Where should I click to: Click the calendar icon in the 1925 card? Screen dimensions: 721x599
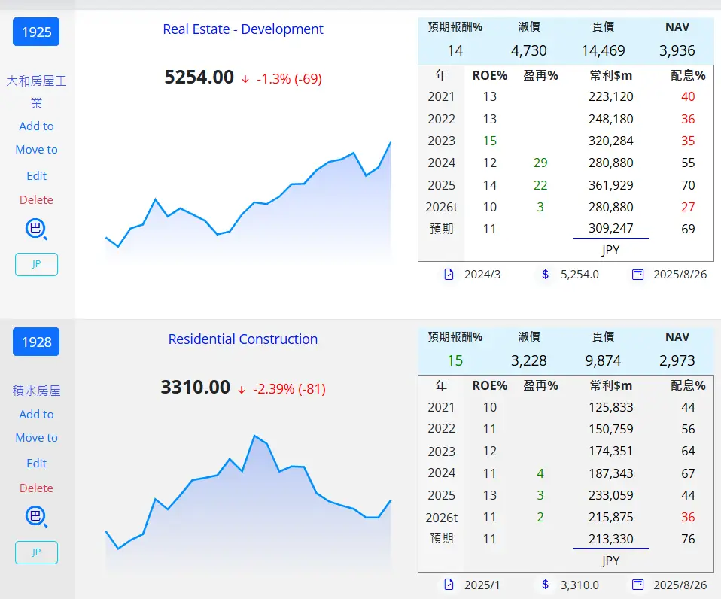coord(637,275)
